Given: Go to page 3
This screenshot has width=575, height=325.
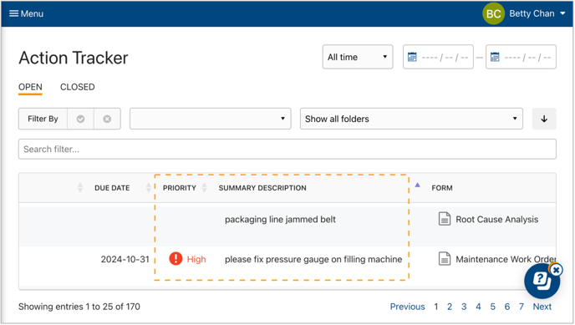Looking at the screenshot, I should [464, 307].
